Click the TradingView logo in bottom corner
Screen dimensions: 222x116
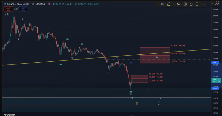(9, 115)
